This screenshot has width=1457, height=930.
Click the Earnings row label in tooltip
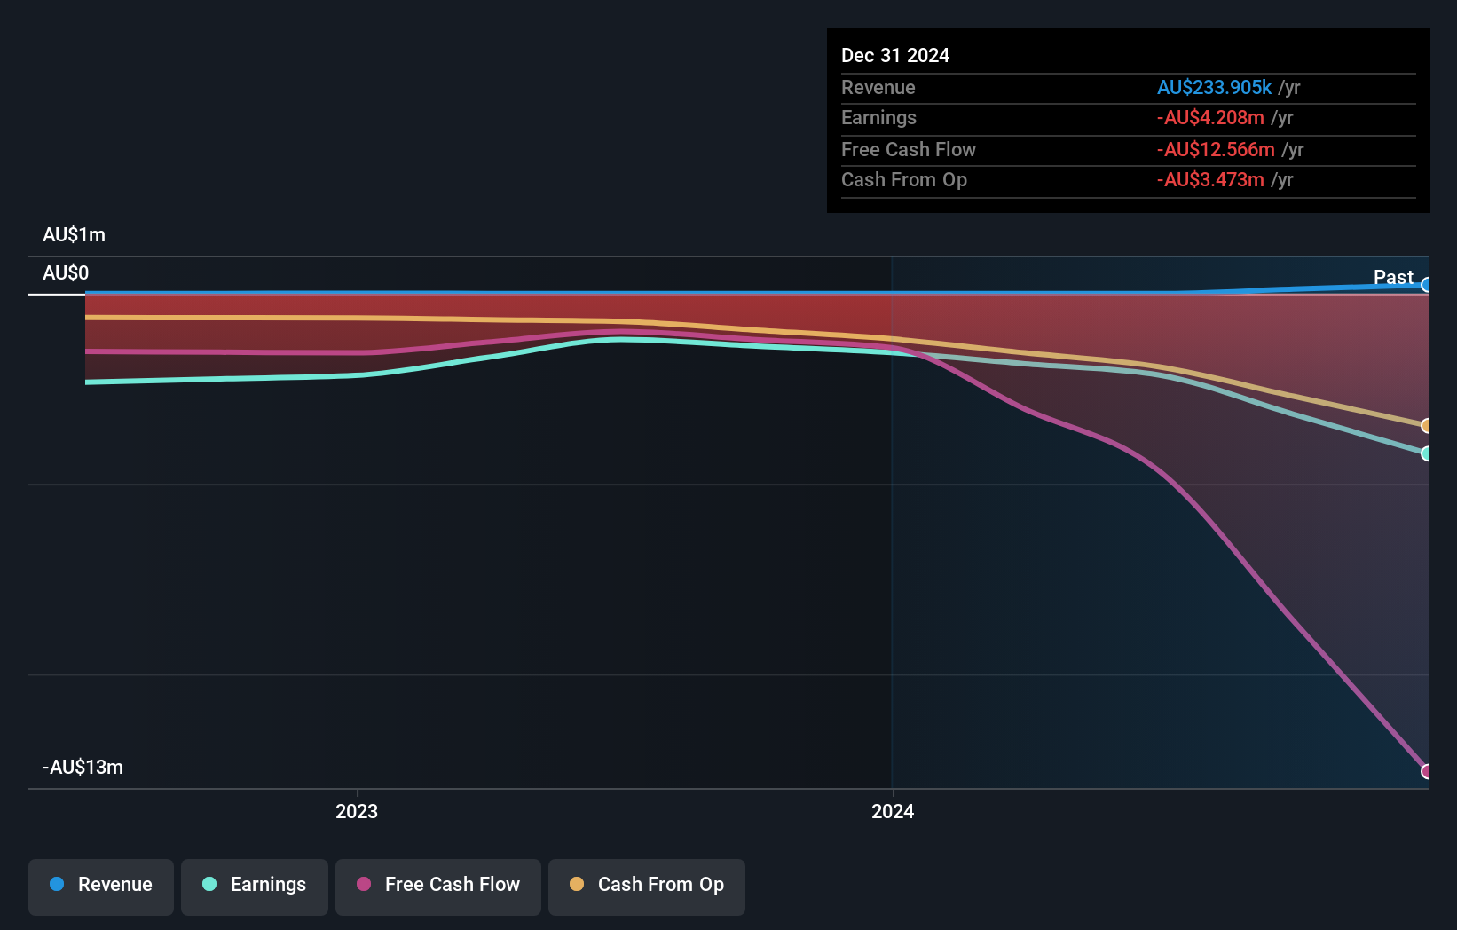point(878,117)
